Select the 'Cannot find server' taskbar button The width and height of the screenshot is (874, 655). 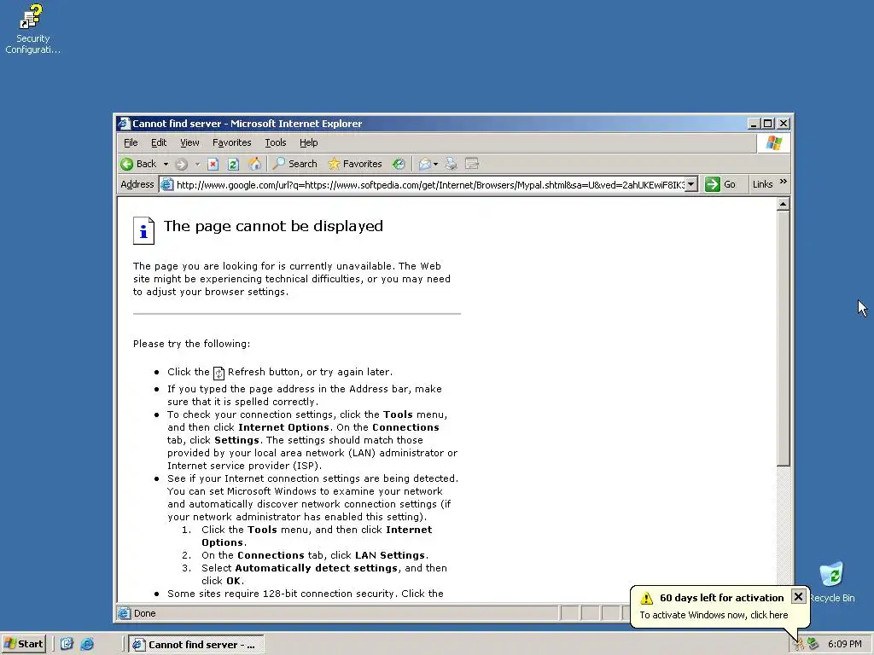196,645
